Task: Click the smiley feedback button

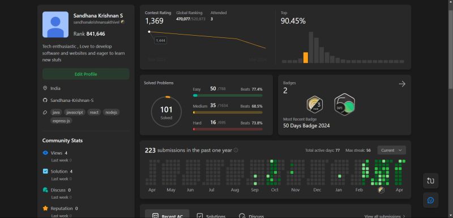Action: click(430, 200)
